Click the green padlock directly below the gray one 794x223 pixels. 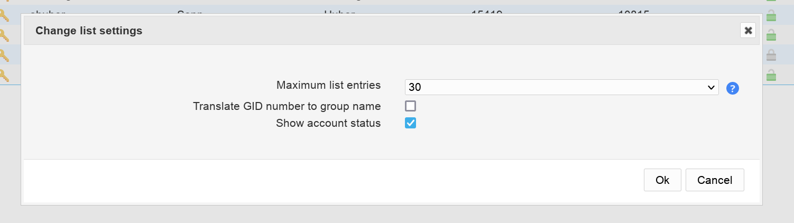(x=771, y=75)
